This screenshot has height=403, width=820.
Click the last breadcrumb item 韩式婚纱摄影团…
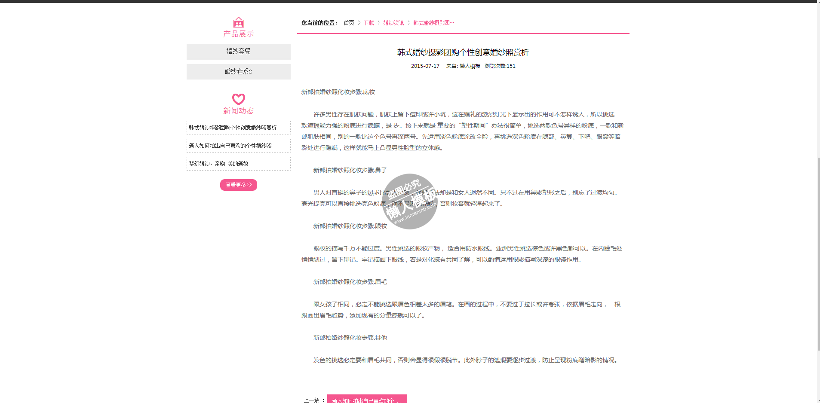(x=433, y=23)
